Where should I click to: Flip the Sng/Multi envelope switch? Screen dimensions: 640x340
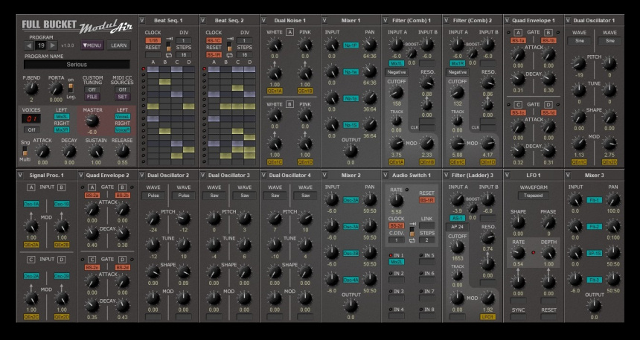tap(25, 151)
